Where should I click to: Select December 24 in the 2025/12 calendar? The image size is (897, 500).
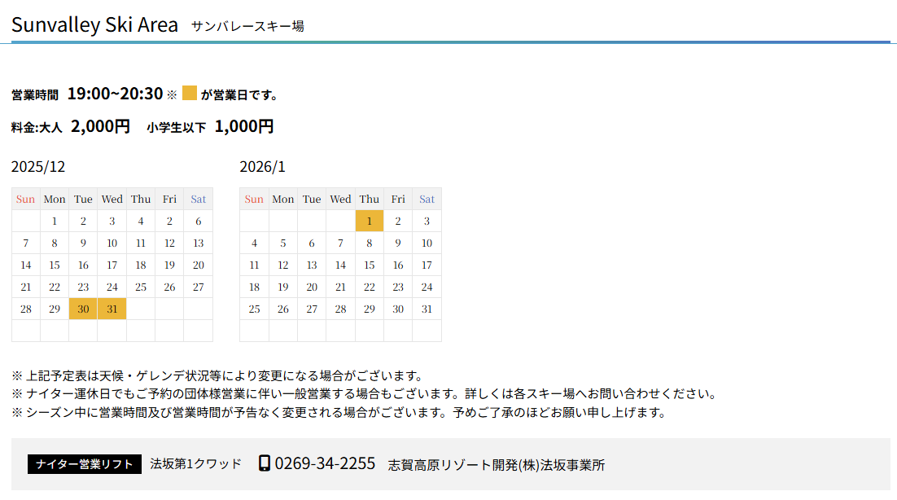(112, 287)
